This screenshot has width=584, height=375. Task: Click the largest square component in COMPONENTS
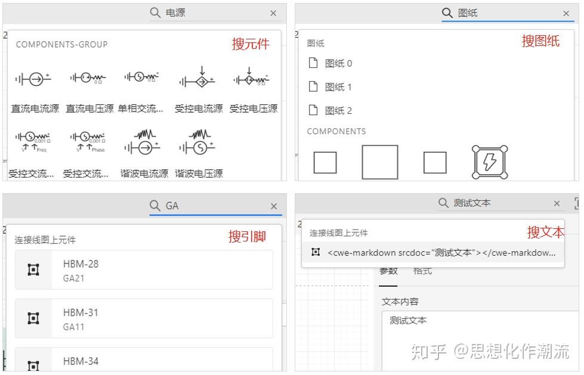click(381, 162)
